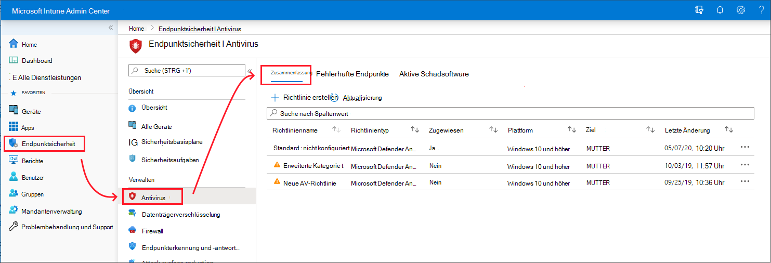Switch to the Fehlerhafte Endpunkte tab
The height and width of the screenshot is (263, 771).
352,74
